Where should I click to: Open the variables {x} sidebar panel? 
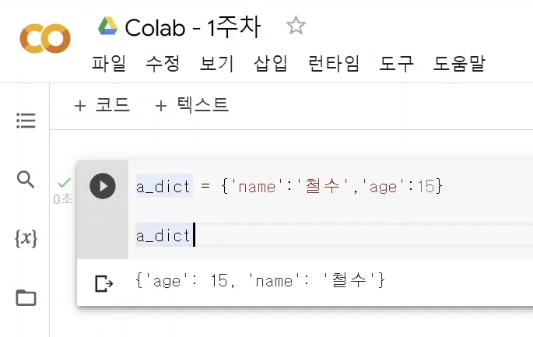click(26, 238)
